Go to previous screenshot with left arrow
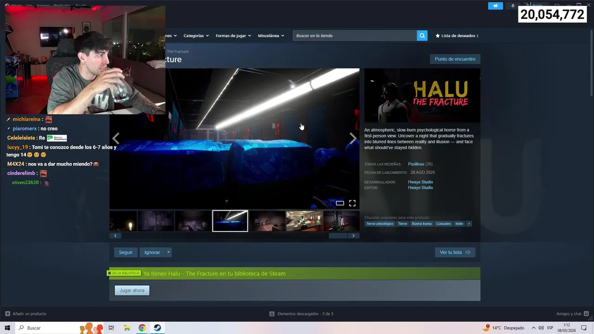 click(x=116, y=138)
